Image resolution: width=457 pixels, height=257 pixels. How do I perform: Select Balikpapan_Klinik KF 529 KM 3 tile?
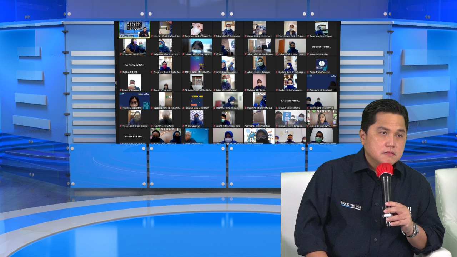[166, 47]
